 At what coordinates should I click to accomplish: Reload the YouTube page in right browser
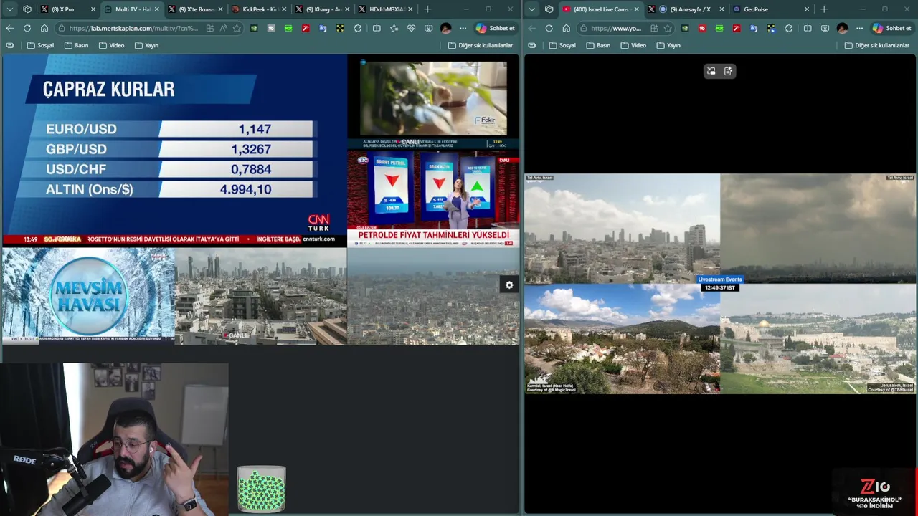point(549,28)
